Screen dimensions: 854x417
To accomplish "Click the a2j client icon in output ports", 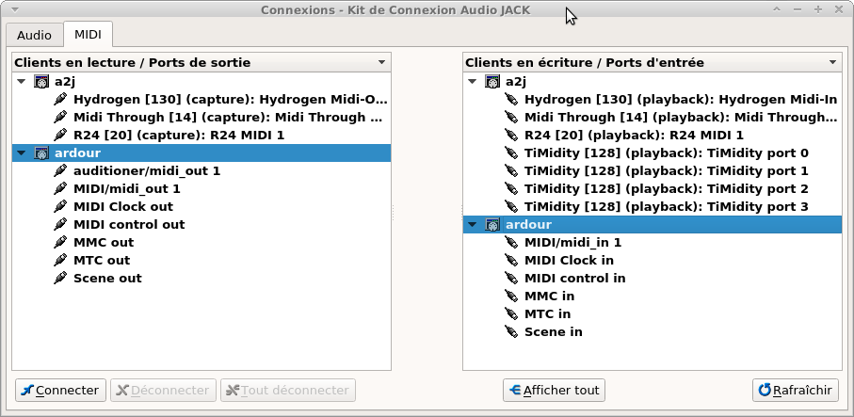I will tap(41, 82).
